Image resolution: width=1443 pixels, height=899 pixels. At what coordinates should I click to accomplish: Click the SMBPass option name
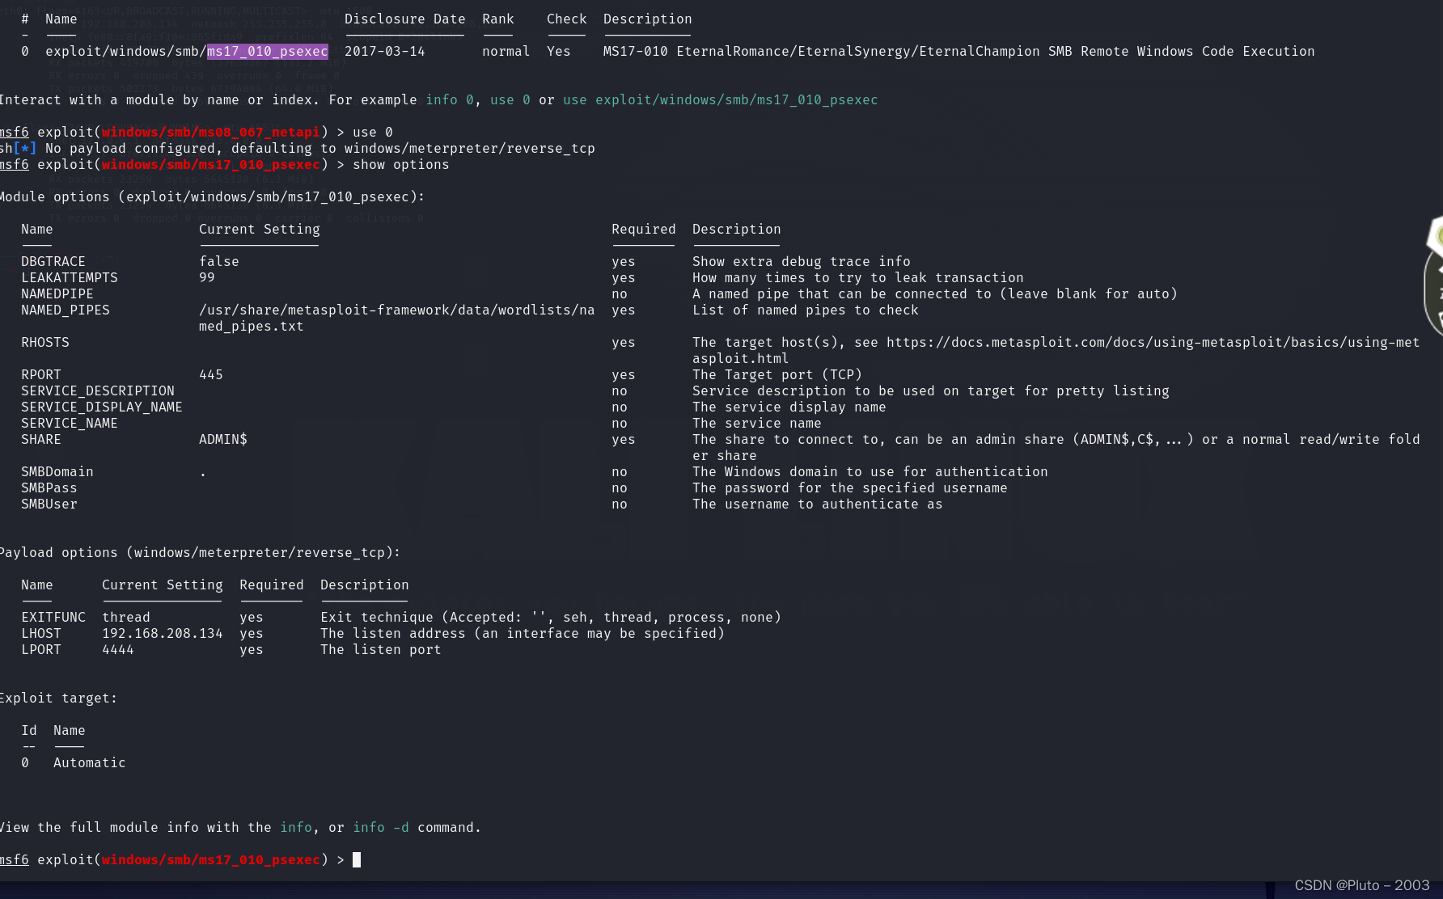(x=49, y=488)
